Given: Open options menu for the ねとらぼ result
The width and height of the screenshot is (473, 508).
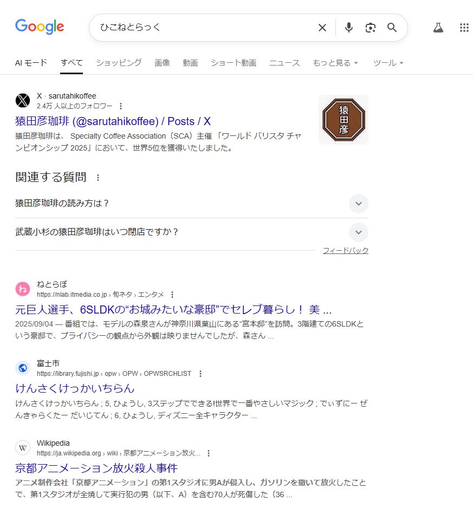Looking at the screenshot, I should click(x=172, y=295).
